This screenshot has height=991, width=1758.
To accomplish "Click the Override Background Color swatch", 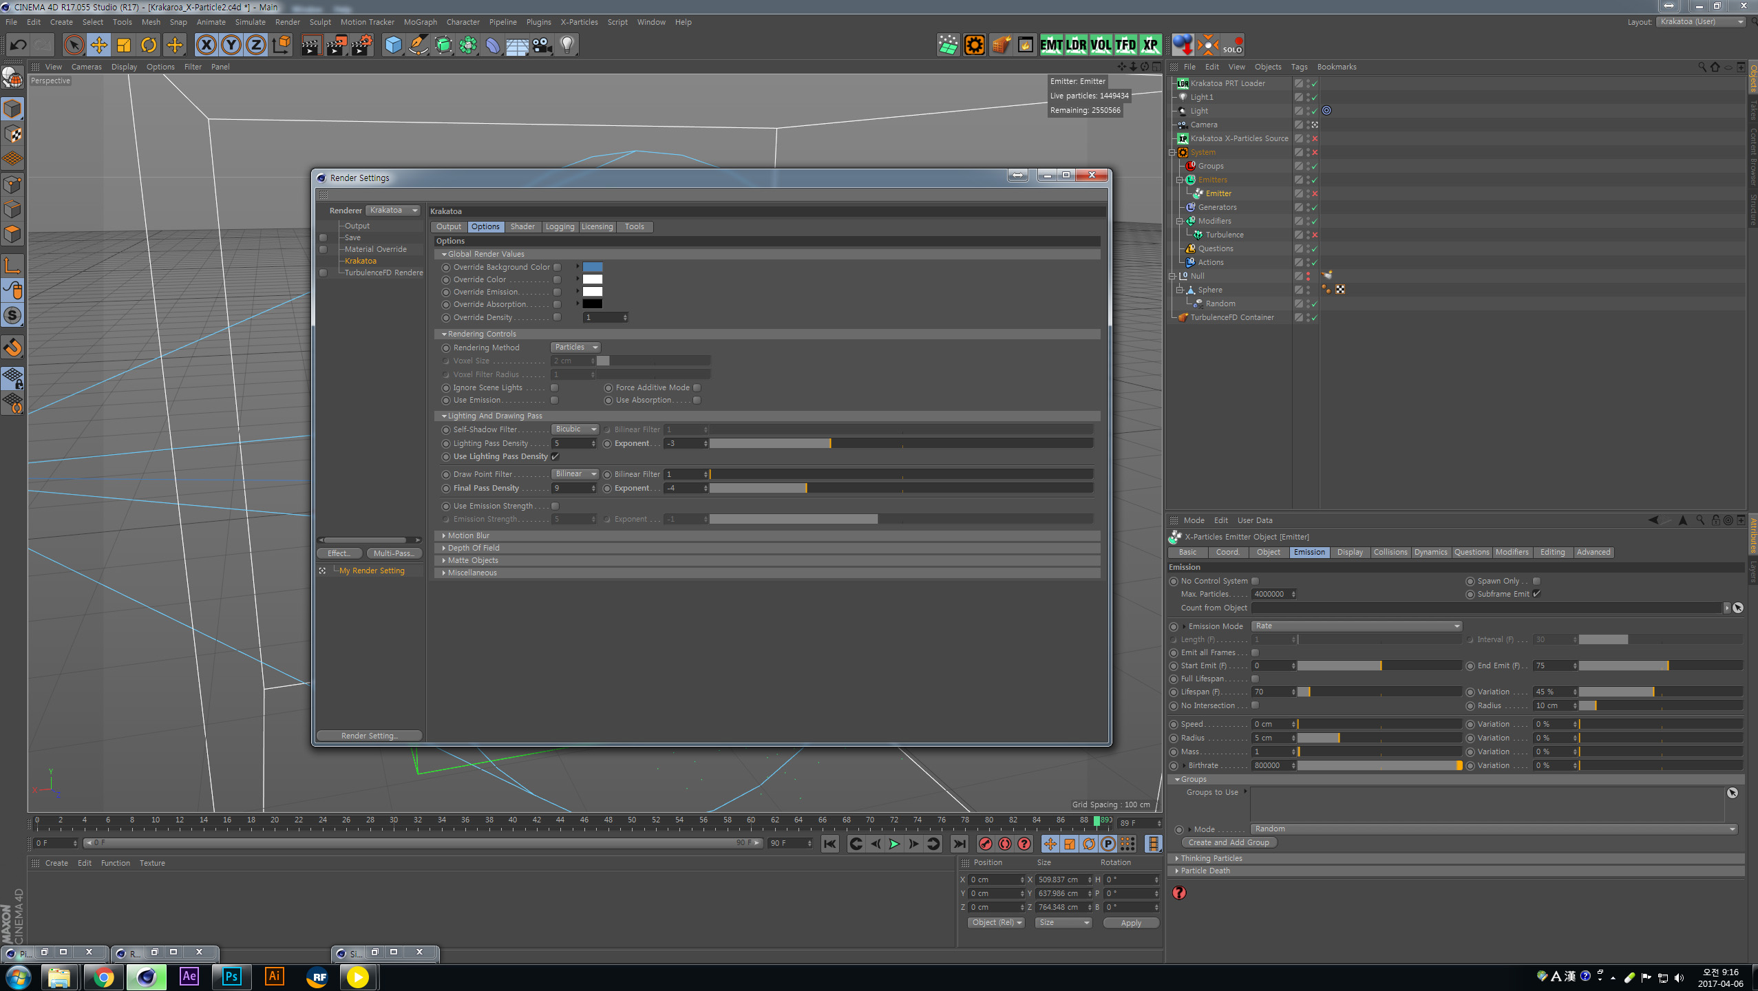I will pos(593,267).
